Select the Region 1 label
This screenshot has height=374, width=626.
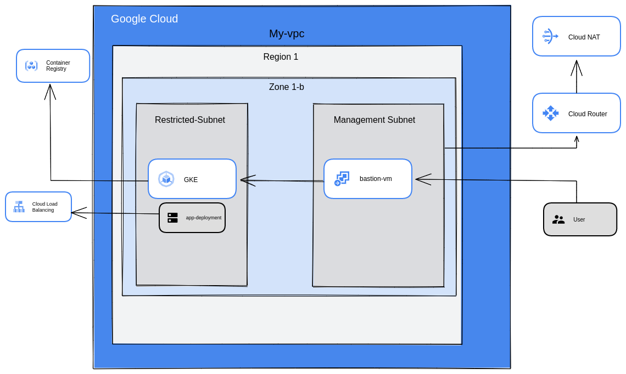(x=281, y=56)
